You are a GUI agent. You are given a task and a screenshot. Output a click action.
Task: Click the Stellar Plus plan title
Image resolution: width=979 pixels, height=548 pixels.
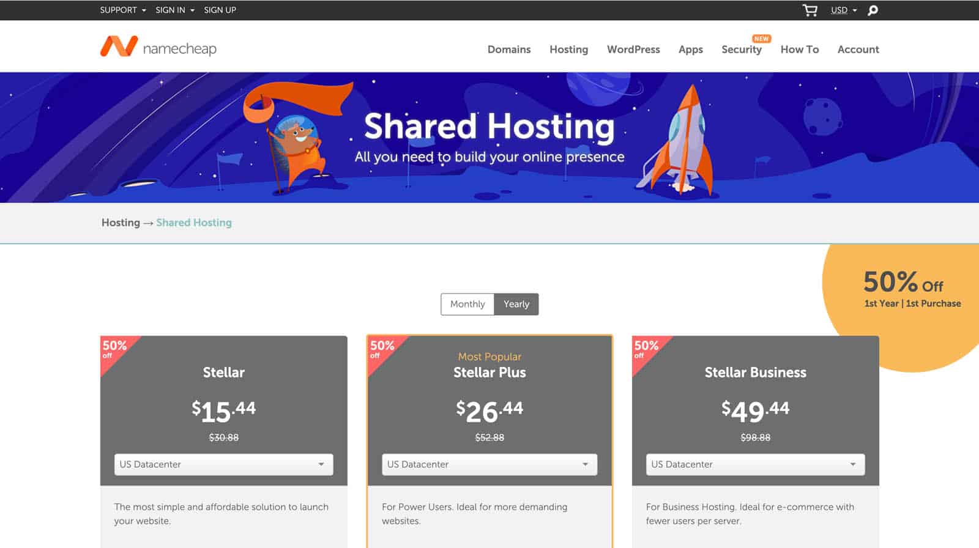[x=489, y=372]
